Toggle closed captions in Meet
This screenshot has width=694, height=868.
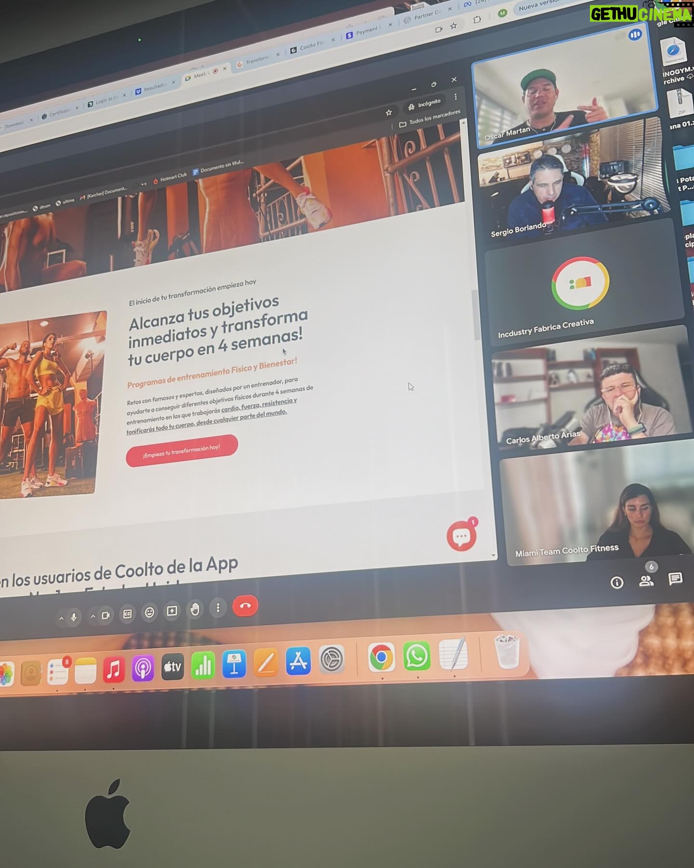click(x=128, y=614)
